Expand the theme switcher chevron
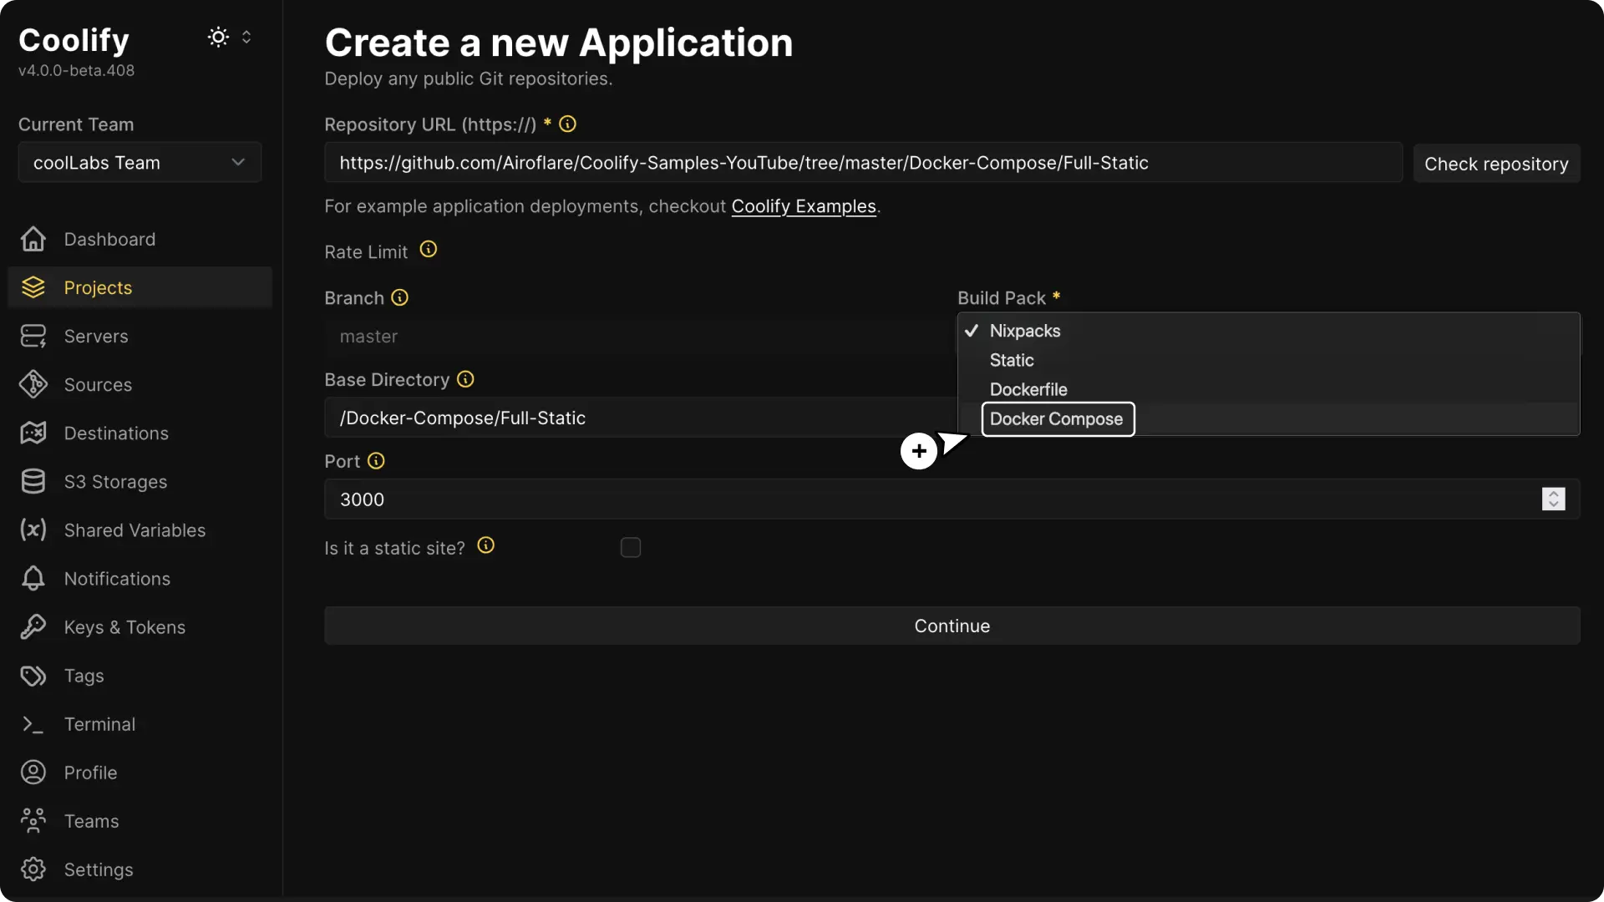This screenshot has height=902, width=1604. coord(247,37)
